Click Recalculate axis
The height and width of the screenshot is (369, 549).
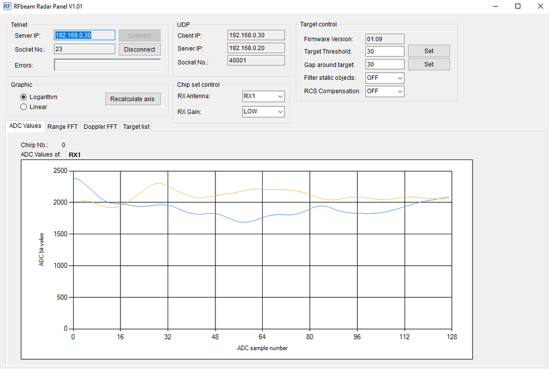(132, 99)
